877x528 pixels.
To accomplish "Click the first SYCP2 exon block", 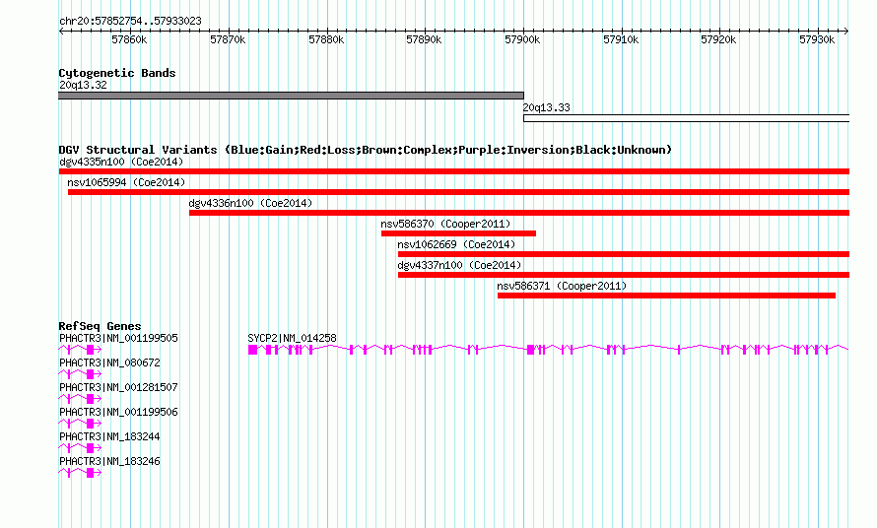I will [253, 350].
